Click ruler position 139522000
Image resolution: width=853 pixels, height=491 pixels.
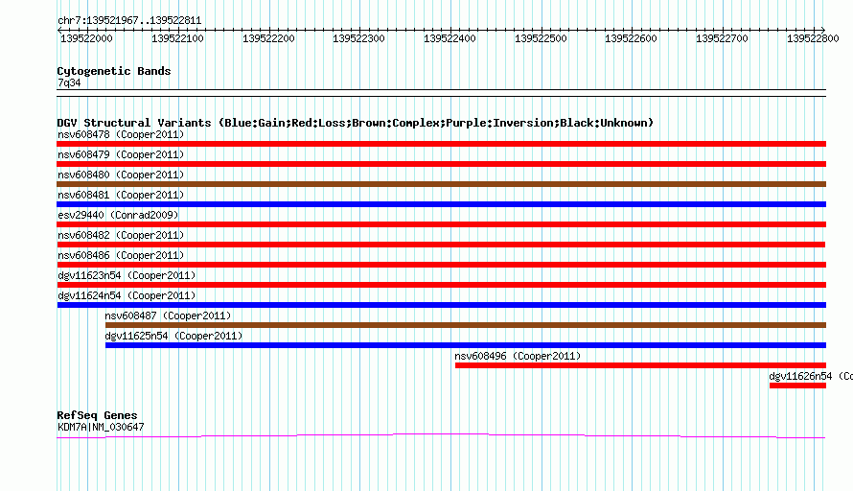click(x=86, y=38)
